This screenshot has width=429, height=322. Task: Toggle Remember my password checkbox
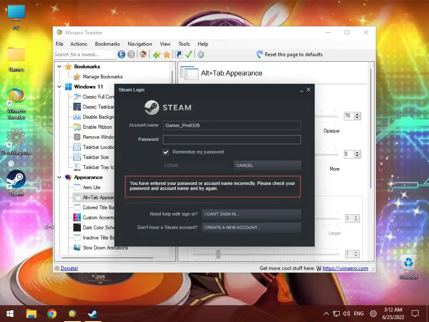tap(166, 152)
